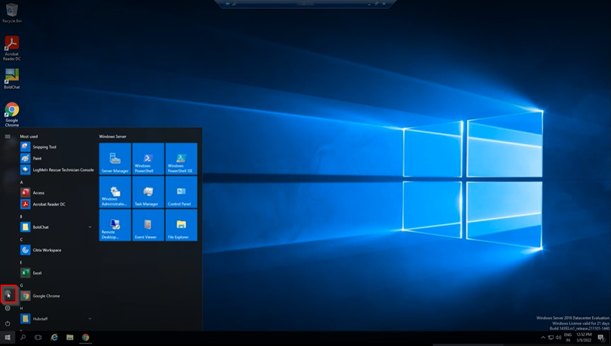Screen dimensions: 611x346
Task: Open the Power options icon
Action: point(8,323)
